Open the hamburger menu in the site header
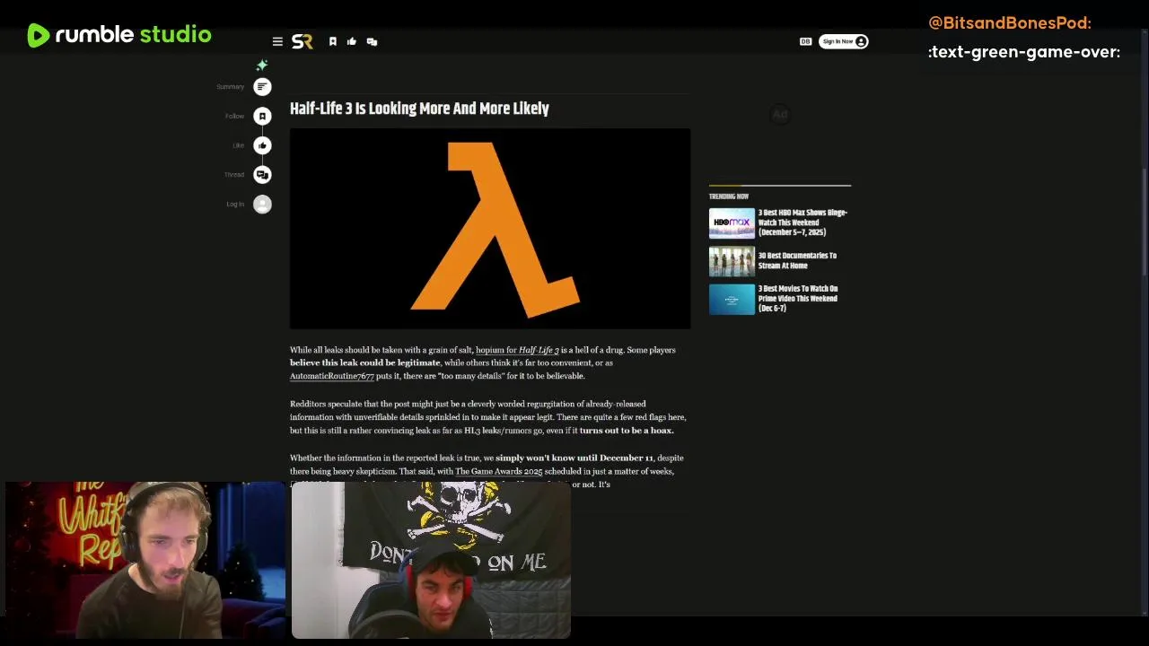This screenshot has height=646, width=1149. pos(277,41)
